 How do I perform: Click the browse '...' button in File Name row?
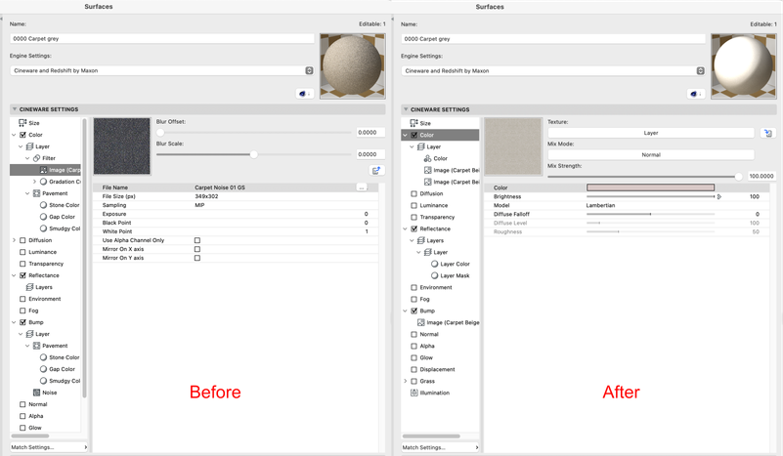(362, 187)
